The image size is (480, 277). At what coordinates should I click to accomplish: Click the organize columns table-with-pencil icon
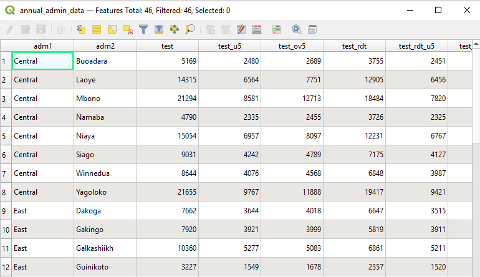point(241,29)
